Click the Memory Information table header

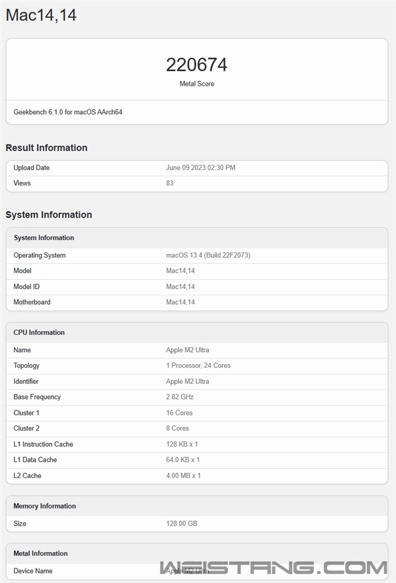coord(45,506)
